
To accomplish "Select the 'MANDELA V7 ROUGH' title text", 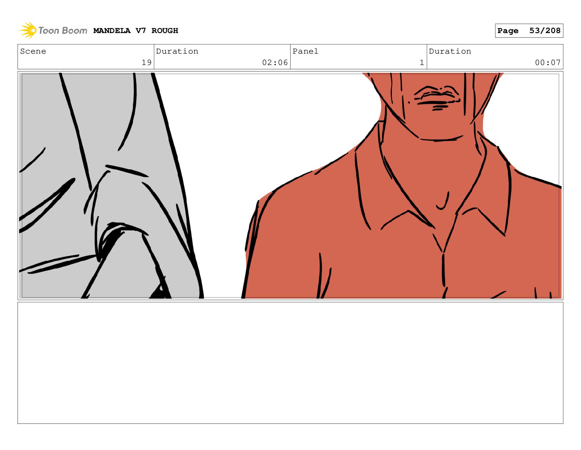I will (136, 31).
